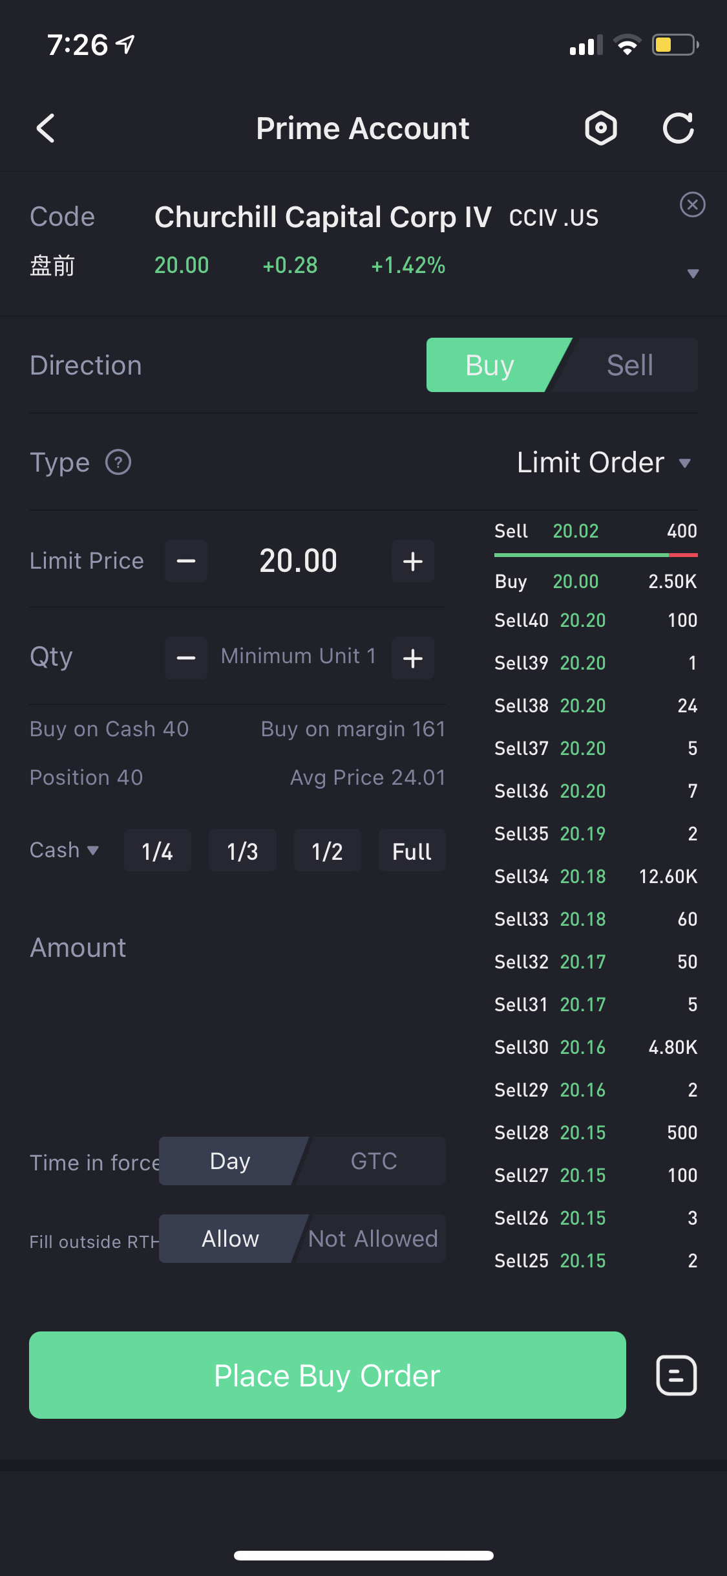Expand the stock quote details arrow
Screen dimensions: 727x1576
click(x=693, y=274)
